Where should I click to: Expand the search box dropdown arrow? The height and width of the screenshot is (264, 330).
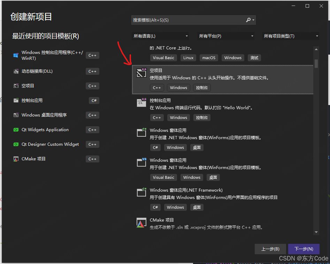(x=253, y=20)
